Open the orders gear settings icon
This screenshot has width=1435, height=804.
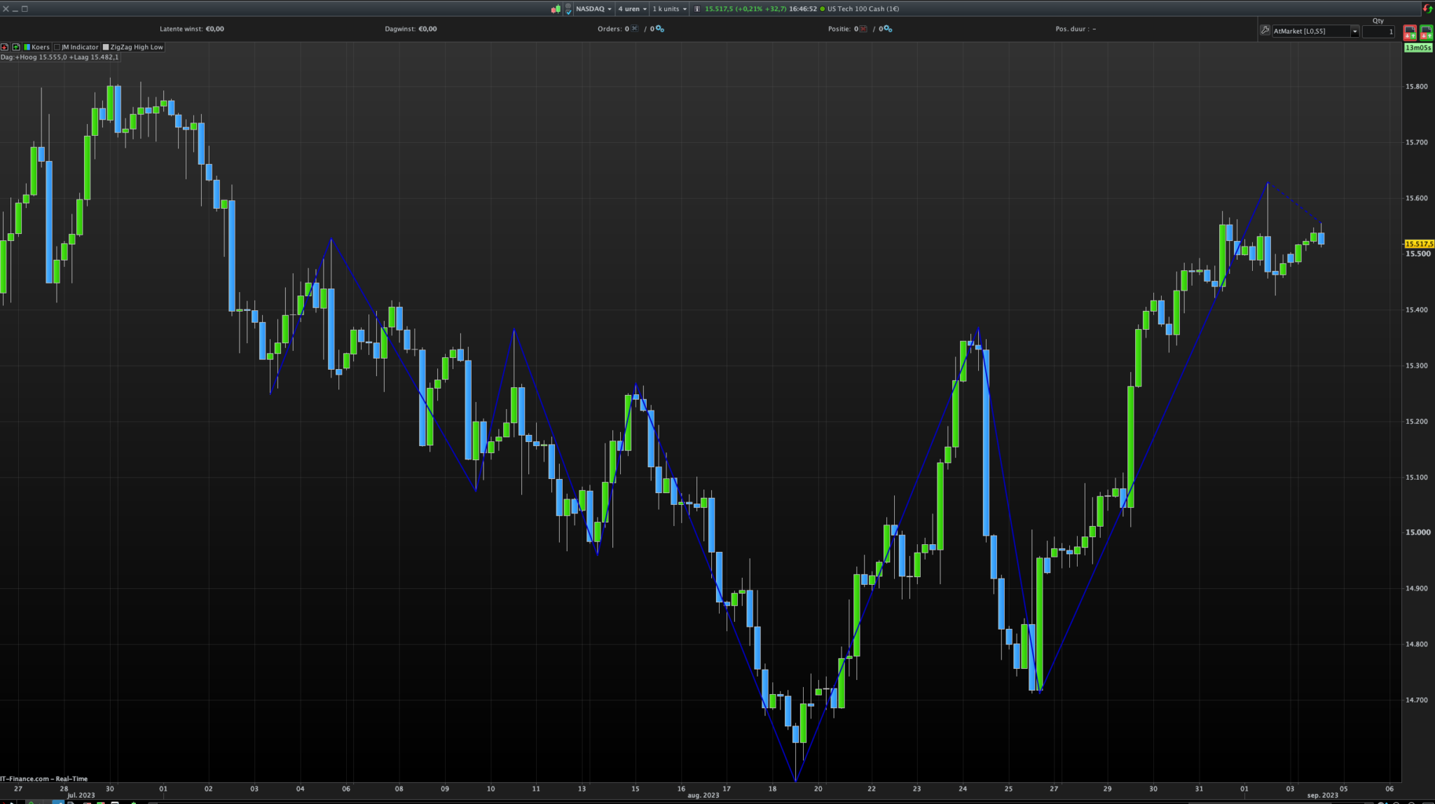pos(660,29)
